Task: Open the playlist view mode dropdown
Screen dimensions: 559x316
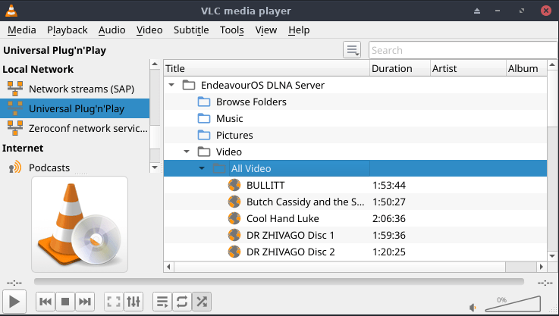Action: point(352,50)
